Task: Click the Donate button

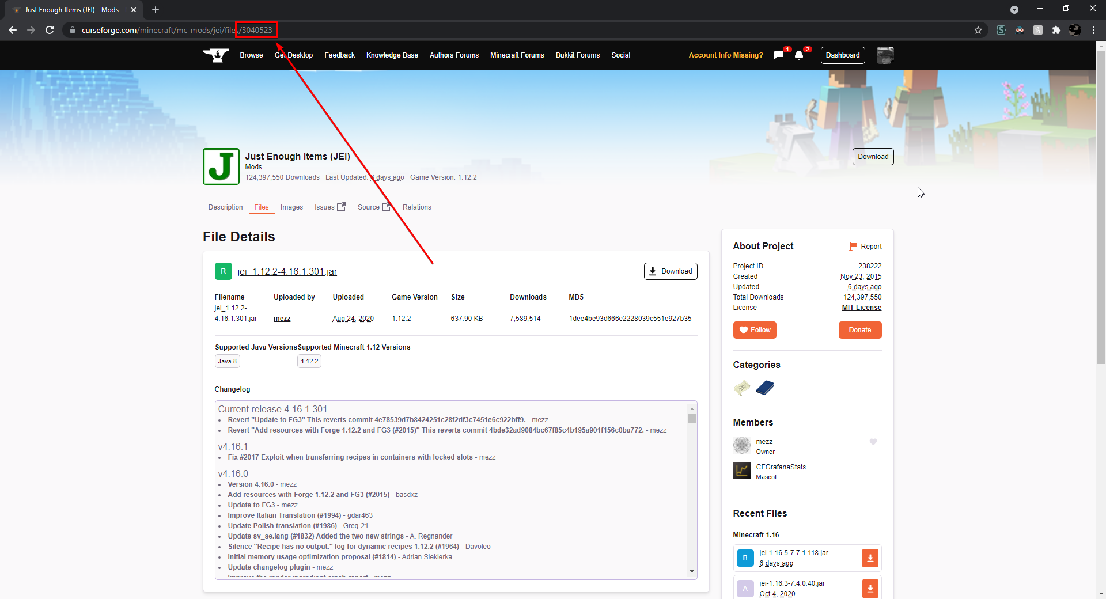Action: (860, 330)
